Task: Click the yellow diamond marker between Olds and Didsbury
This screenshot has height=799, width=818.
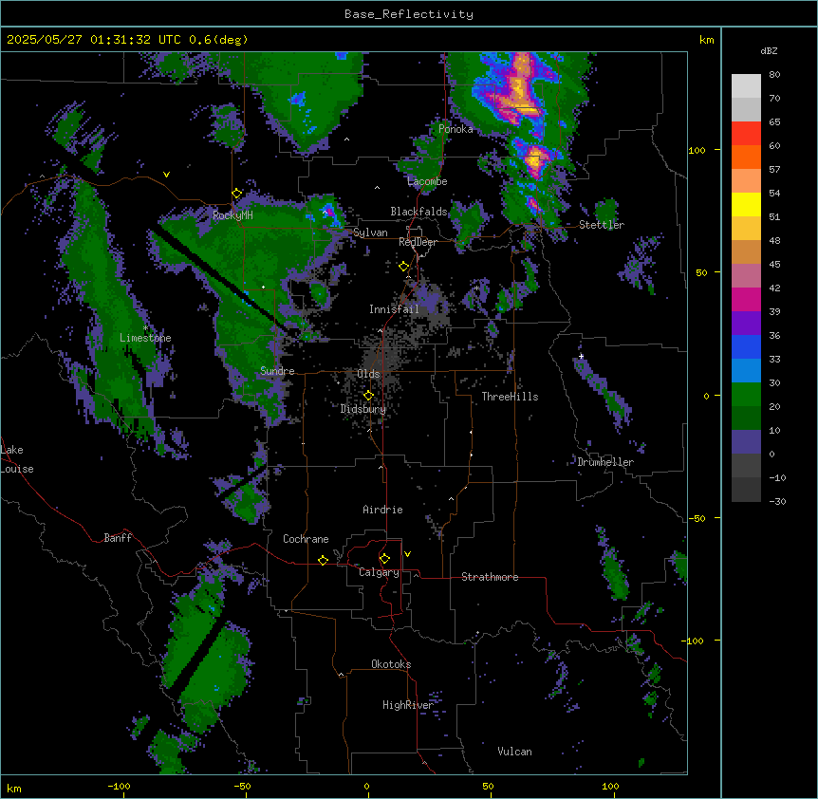Action: coord(368,396)
